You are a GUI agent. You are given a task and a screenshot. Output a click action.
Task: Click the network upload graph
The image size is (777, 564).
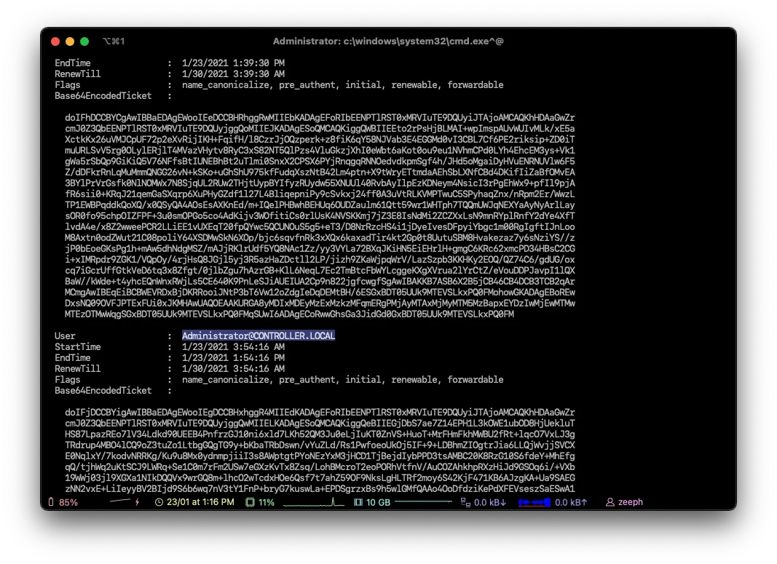pos(534,502)
